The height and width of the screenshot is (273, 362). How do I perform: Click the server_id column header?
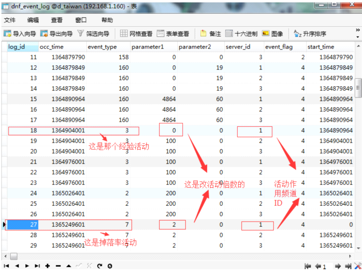click(238, 47)
